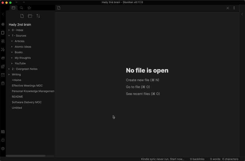The height and width of the screenshot is (161, 245).
Task: Open the README note
Action: tap(17, 97)
